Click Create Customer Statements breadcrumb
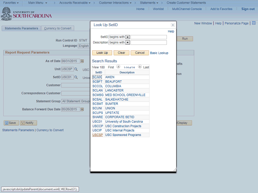The width and height of the screenshot is (258, 193). [186, 3]
